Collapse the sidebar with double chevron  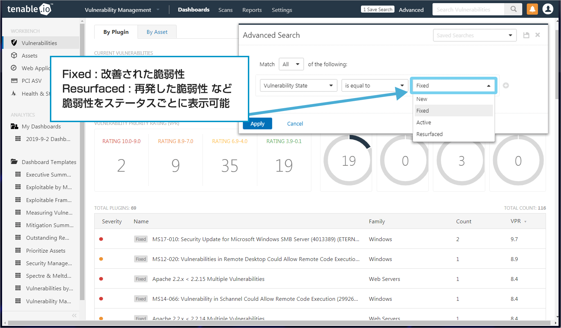(74, 315)
